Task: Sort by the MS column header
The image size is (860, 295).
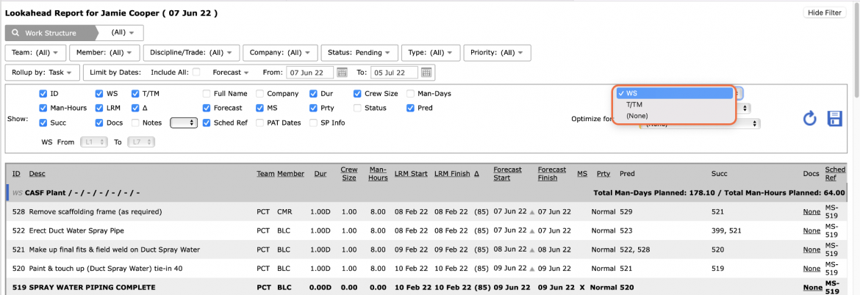Action: click(x=582, y=173)
